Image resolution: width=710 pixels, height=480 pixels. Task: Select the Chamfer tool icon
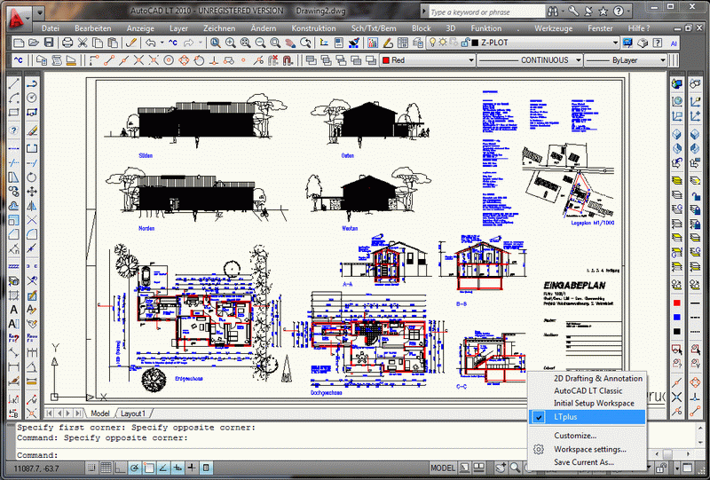14,234
